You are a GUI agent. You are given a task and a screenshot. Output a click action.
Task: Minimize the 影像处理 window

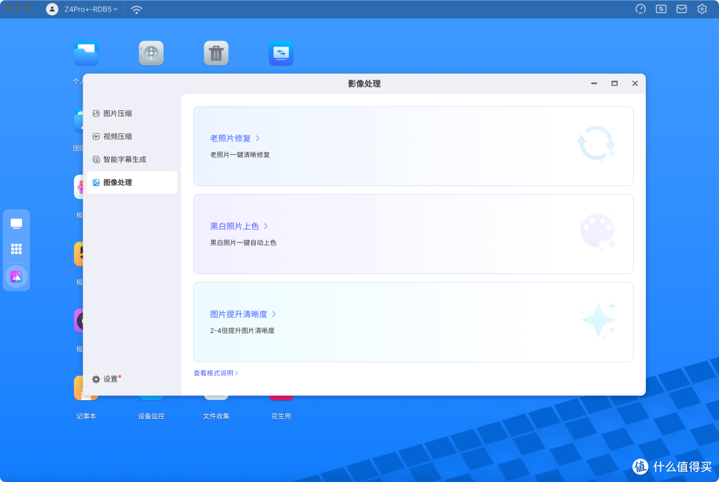[x=595, y=83]
